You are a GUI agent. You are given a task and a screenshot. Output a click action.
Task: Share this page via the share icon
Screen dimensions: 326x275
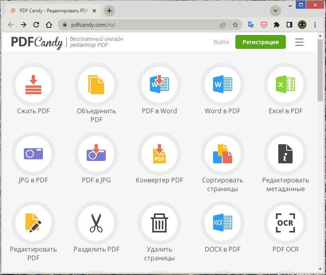click(223, 25)
